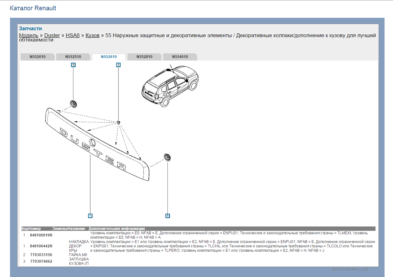Navigate to the HSA8 breadcrumb
This screenshot has width=393, height=277.
coord(72,35)
